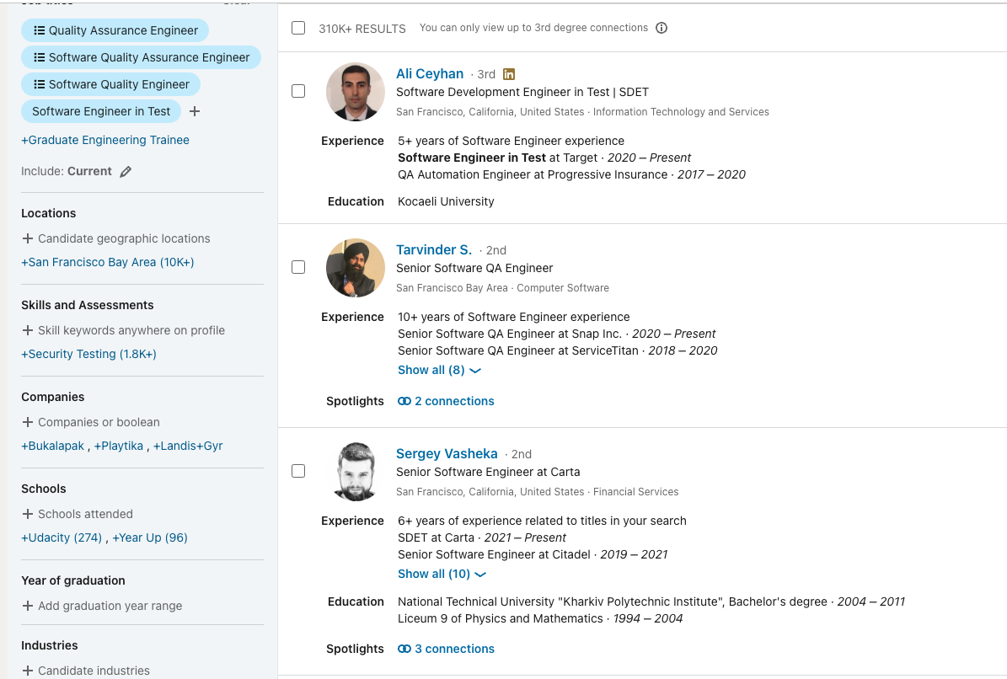
Task: Click the Software Engineer in Test chip
Action: click(101, 112)
